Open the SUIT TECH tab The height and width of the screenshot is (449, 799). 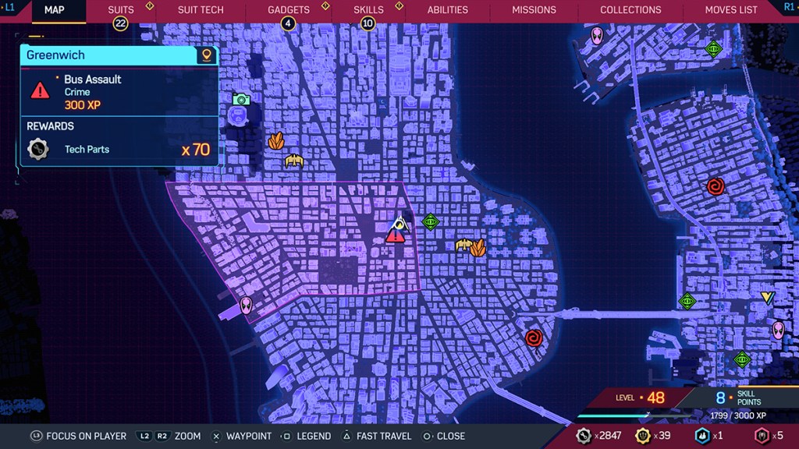pos(201,9)
